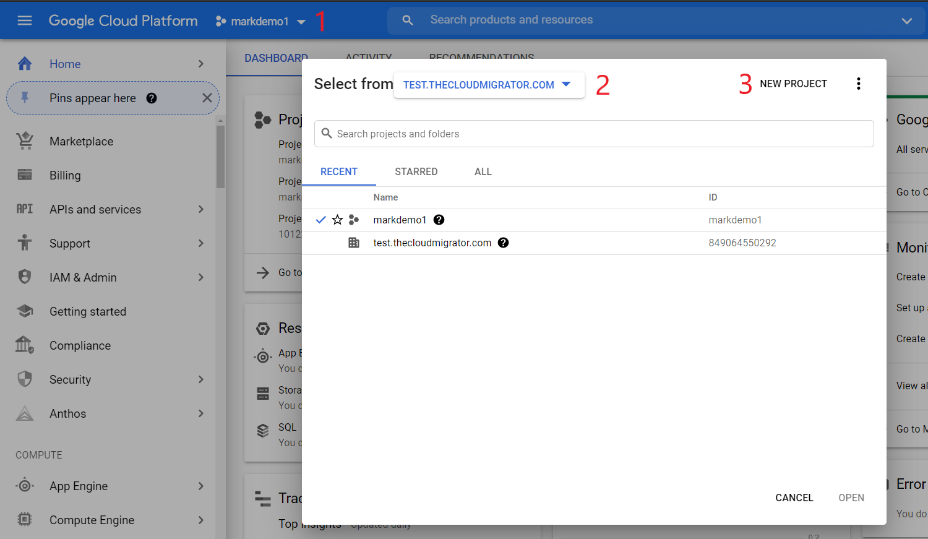Click the Security shield icon
The height and width of the screenshot is (539, 928).
click(x=25, y=379)
